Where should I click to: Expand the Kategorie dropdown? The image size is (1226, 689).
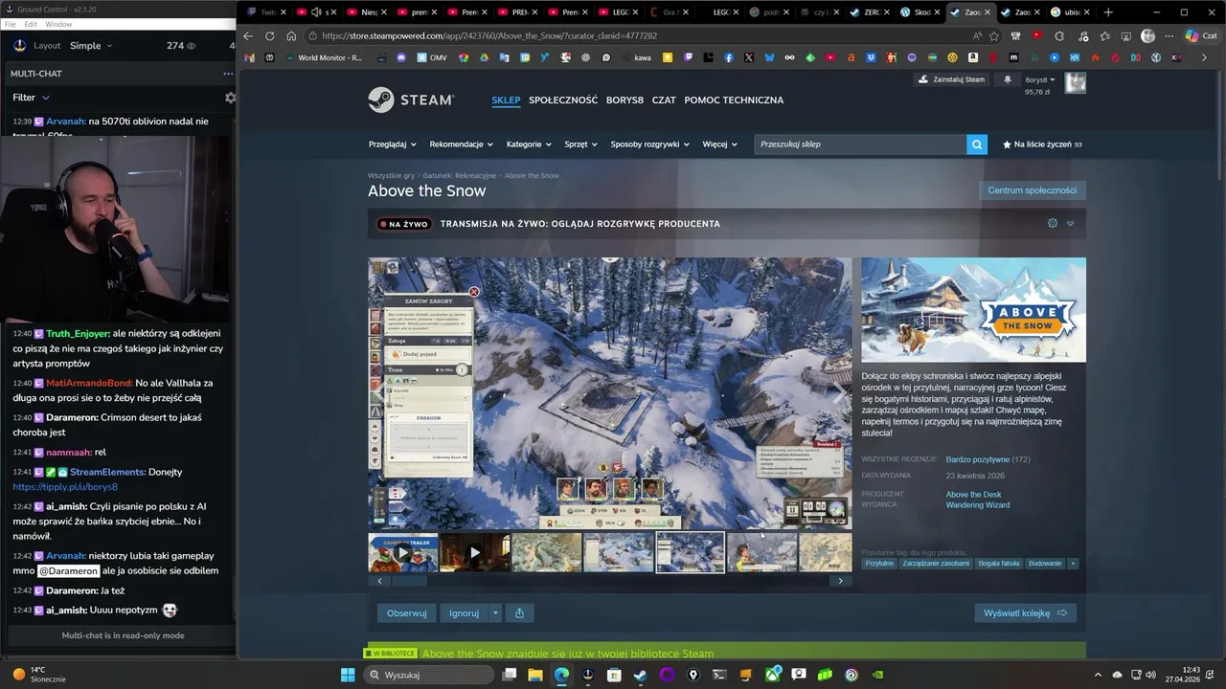pyautogui.click(x=529, y=144)
